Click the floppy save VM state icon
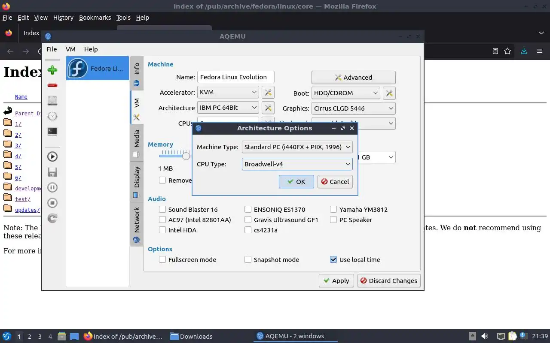Screen dimensions: 550x343 pyautogui.click(x=52, y=172)
